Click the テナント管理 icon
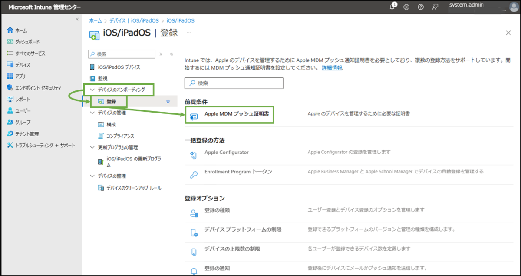521x276 pixels. point(10,134)
